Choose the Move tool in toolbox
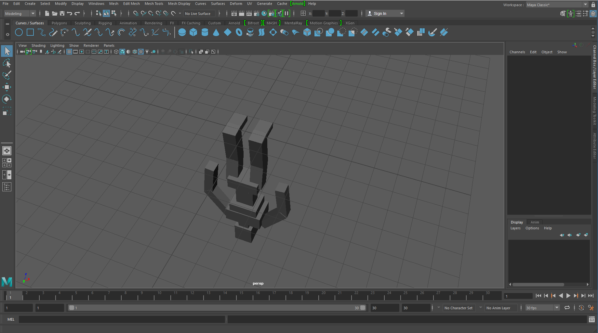The image size is (598, 333). pos(7,87)
